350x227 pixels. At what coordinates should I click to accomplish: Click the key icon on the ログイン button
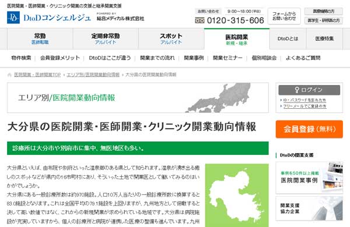click(x=297, y=90)
